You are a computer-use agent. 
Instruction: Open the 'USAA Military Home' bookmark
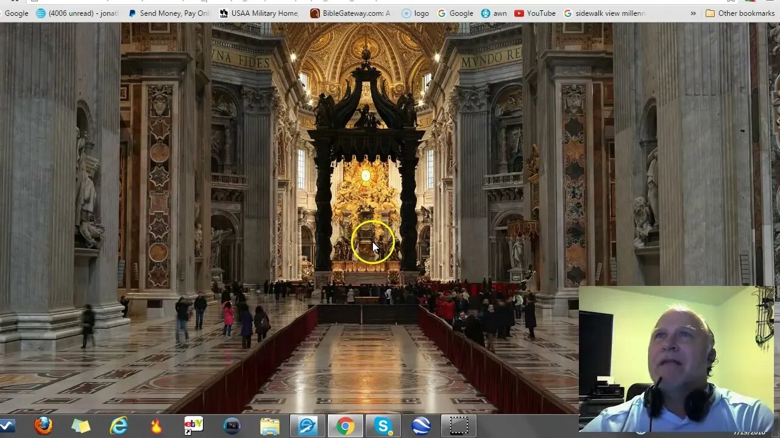tap(260, 13)
